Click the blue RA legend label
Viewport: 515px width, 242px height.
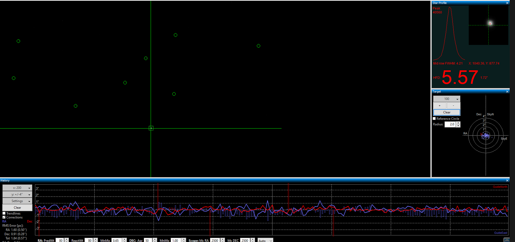pyautogui.click(x=4, y=221)
